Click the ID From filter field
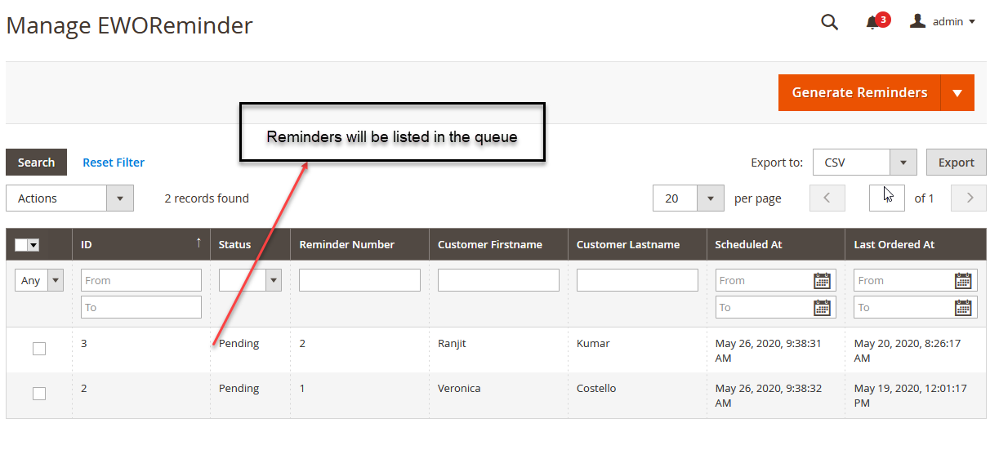 141,280
